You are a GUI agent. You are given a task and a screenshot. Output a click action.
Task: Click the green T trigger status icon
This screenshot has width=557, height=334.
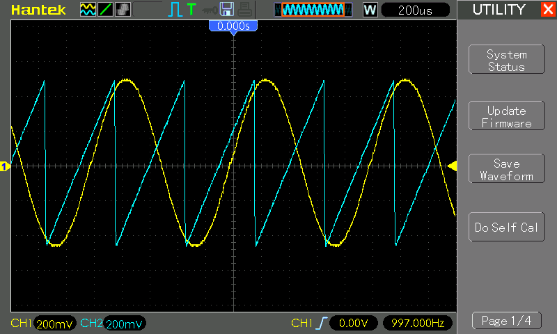(191, 9)
